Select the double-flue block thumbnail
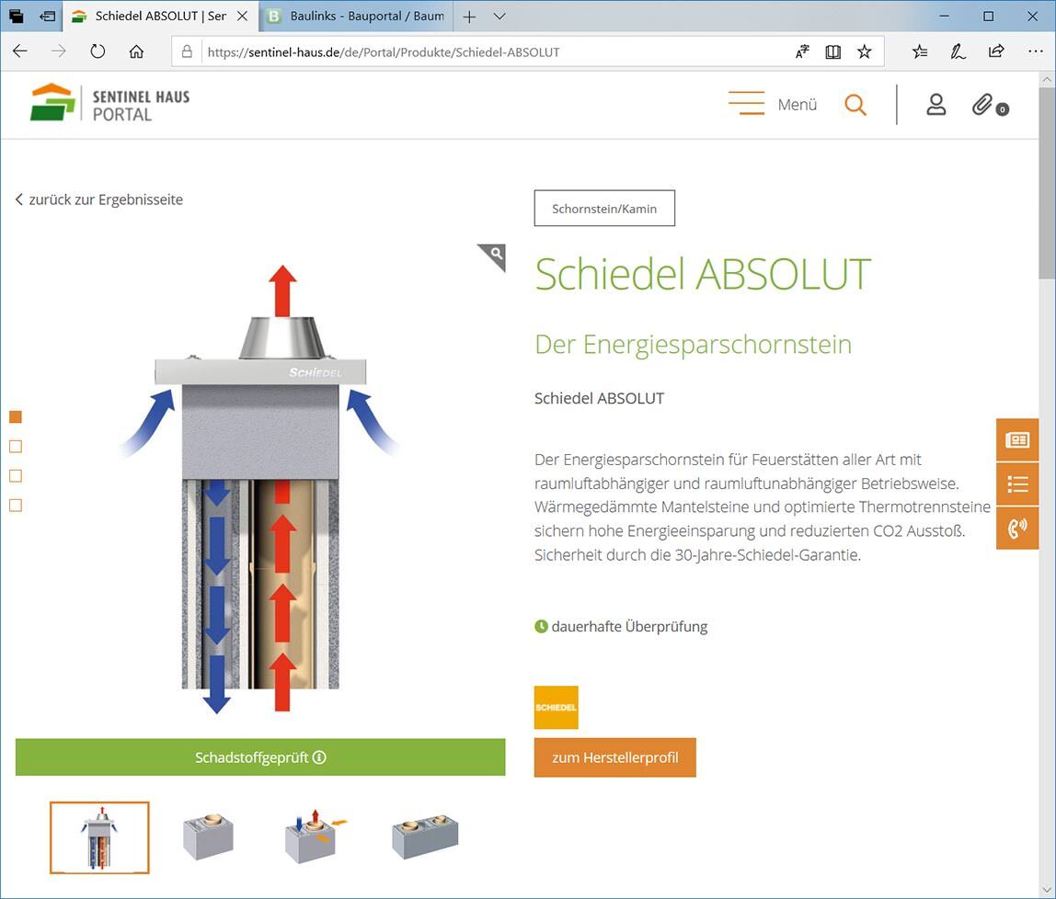 425,836
